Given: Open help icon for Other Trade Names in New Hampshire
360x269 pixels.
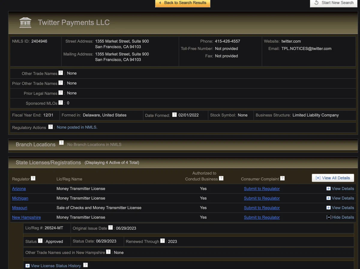Looking at the screenshot, I should tap(108, 252).
